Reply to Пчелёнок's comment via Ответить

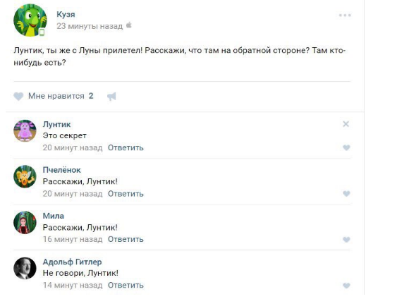click(126, 194)
